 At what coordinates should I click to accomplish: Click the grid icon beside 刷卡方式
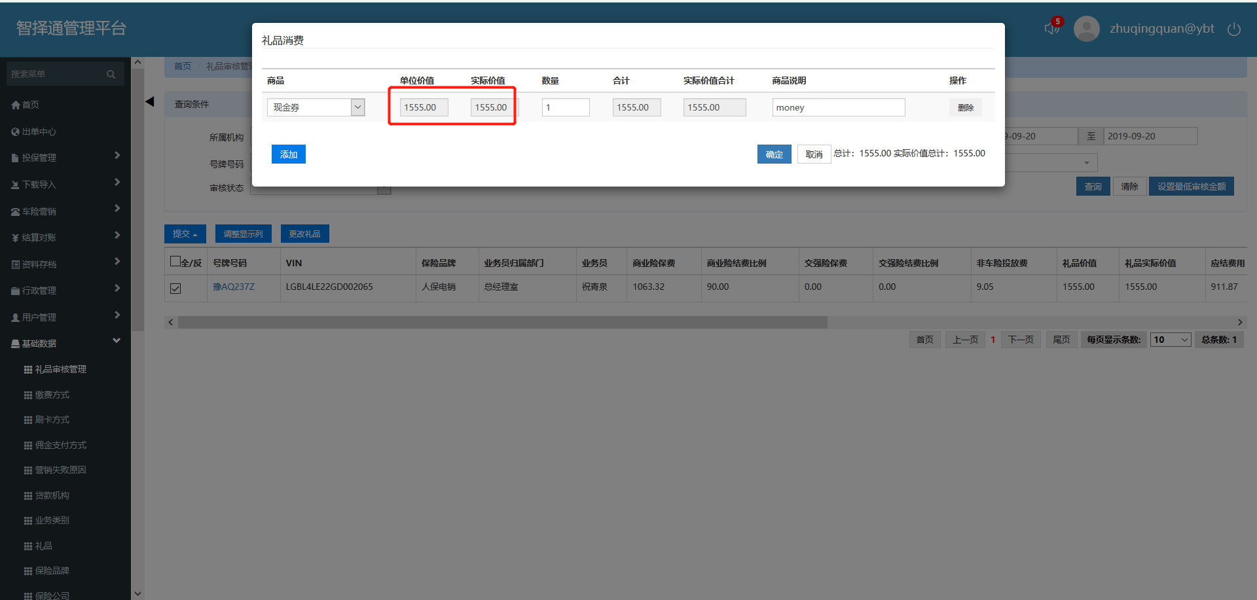(28, 420)
